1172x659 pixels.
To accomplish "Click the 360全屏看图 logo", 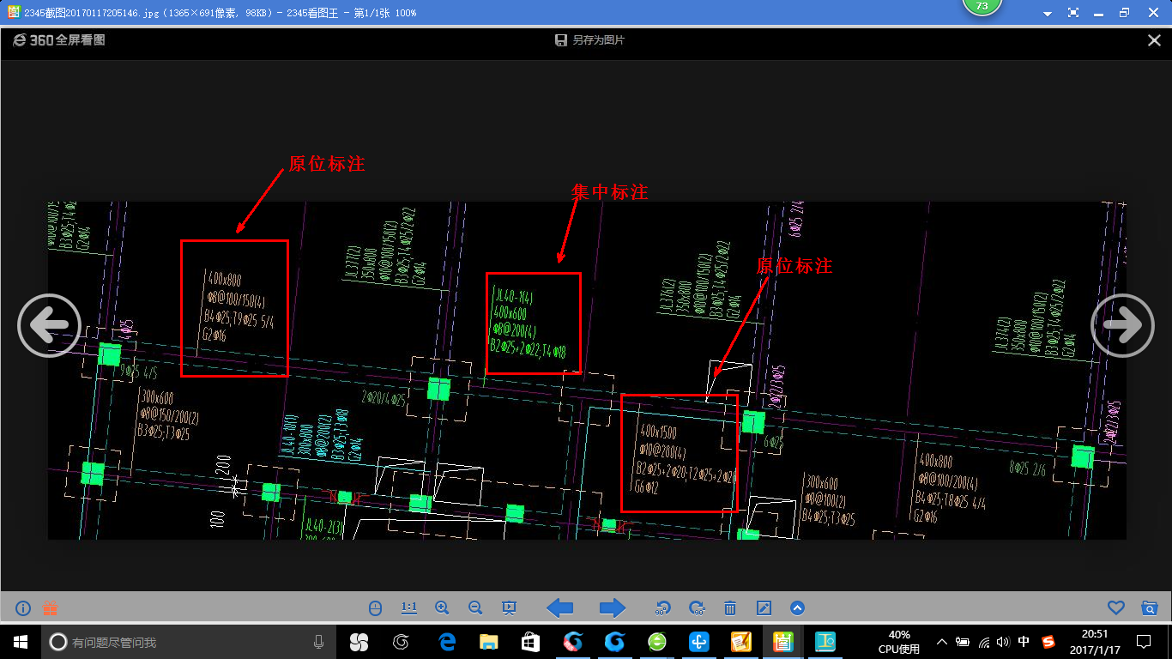I will pos(59,40).
